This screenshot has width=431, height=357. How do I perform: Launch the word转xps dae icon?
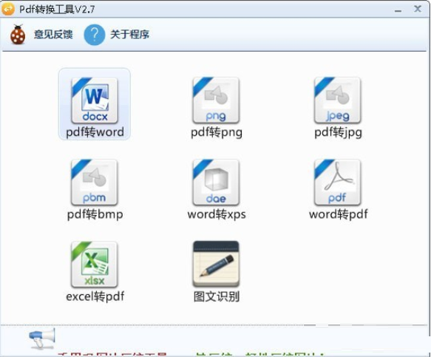[x=216, y=183]
